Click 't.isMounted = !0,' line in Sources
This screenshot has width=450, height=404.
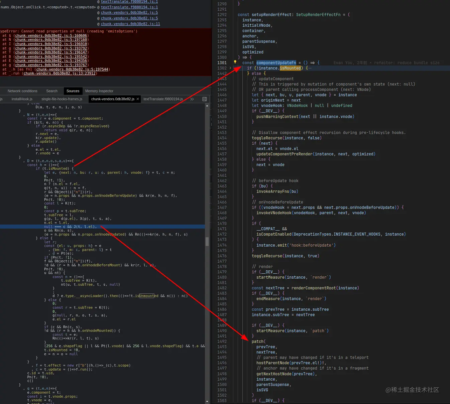pos(62,350)
